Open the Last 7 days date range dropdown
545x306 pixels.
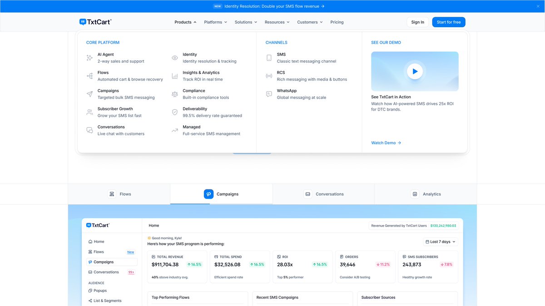[x=440, y=242]
